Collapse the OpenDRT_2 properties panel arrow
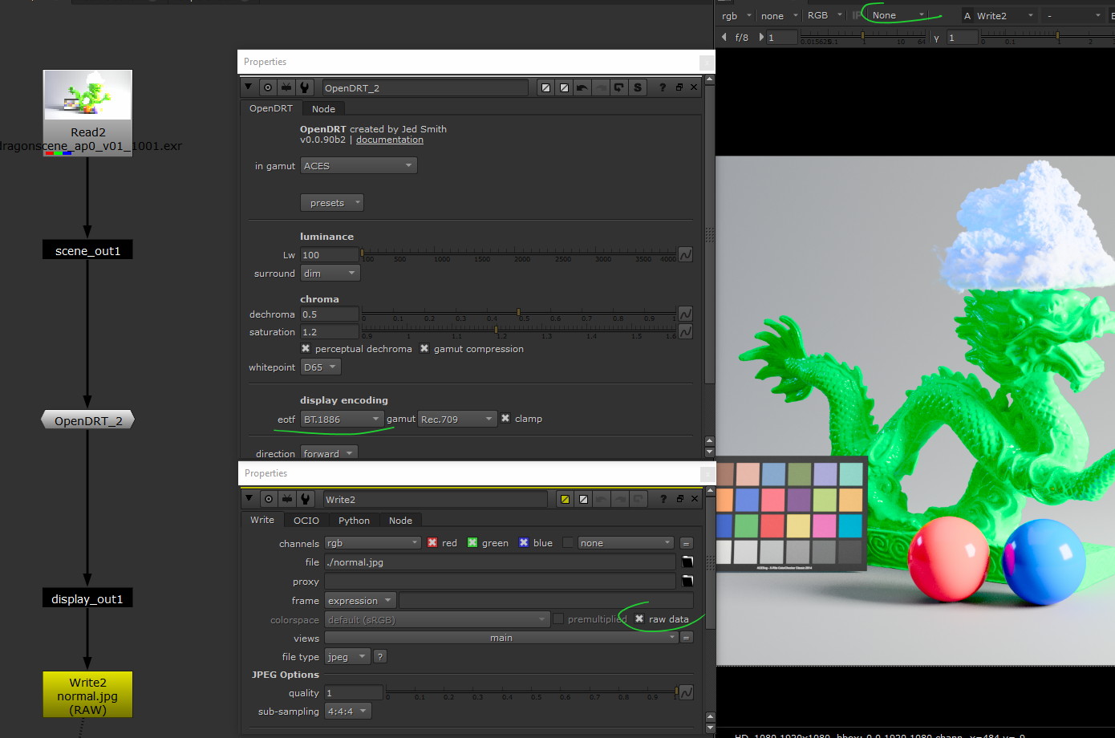Screen dimensions: 1115x738 coord(248,87)
